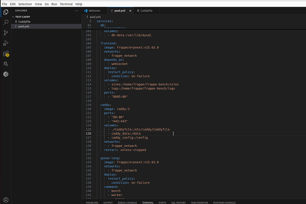Screen dimensions: 306x204
Task: Click the 'caddy:' key on line 119
Action: point(106,105)
